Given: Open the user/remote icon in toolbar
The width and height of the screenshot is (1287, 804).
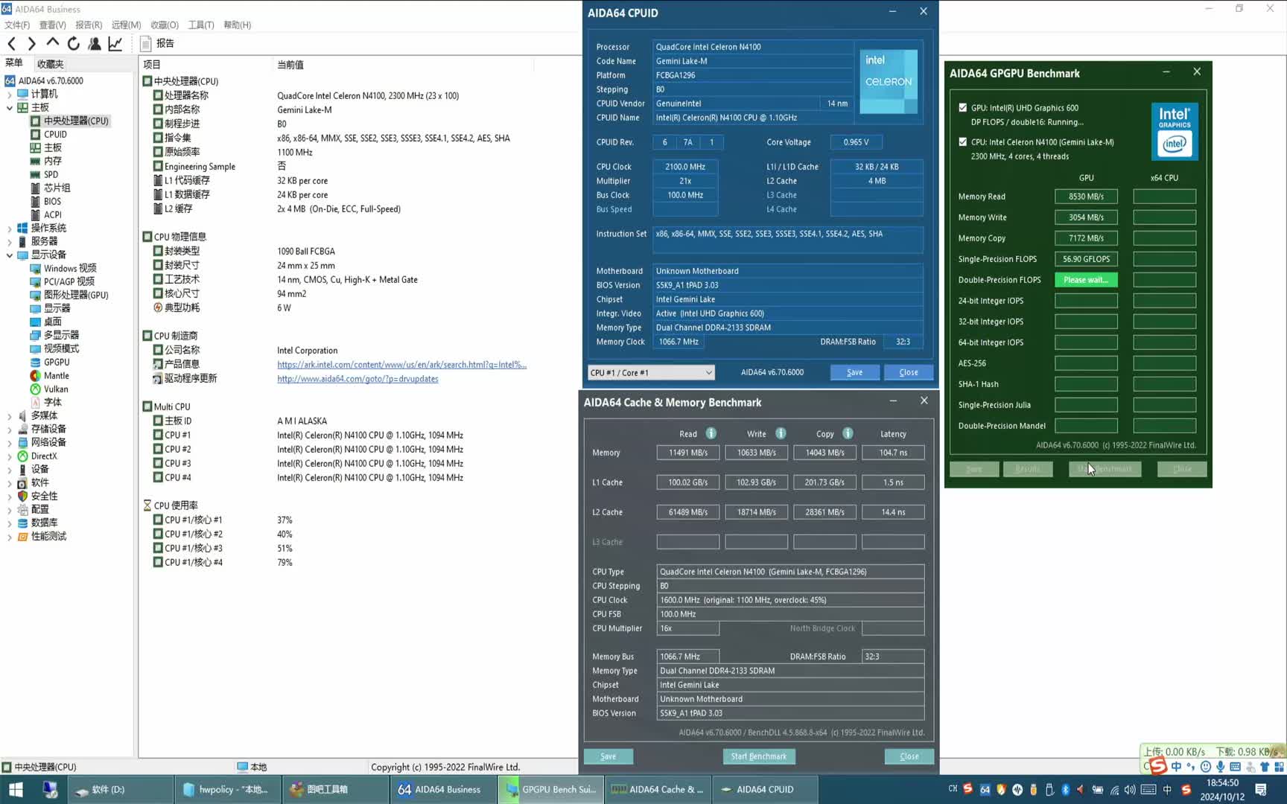Looking at the screenshot, I should click(x=95, y=44).
